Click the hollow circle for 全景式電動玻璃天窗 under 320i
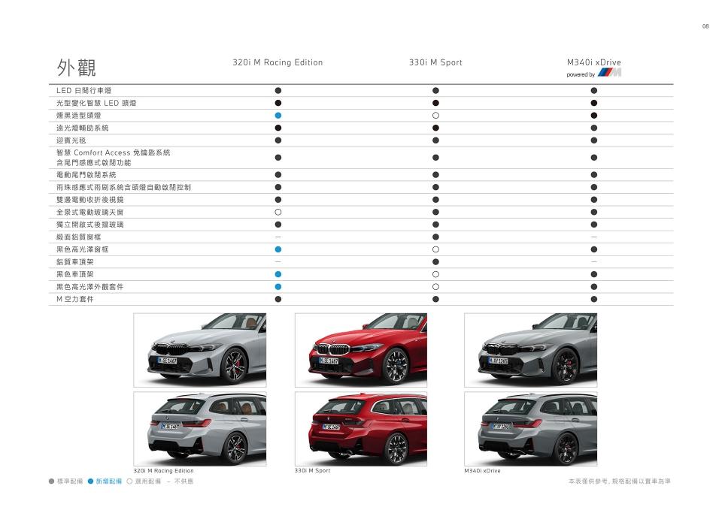722x510 pixels. [x=278, y=213]
